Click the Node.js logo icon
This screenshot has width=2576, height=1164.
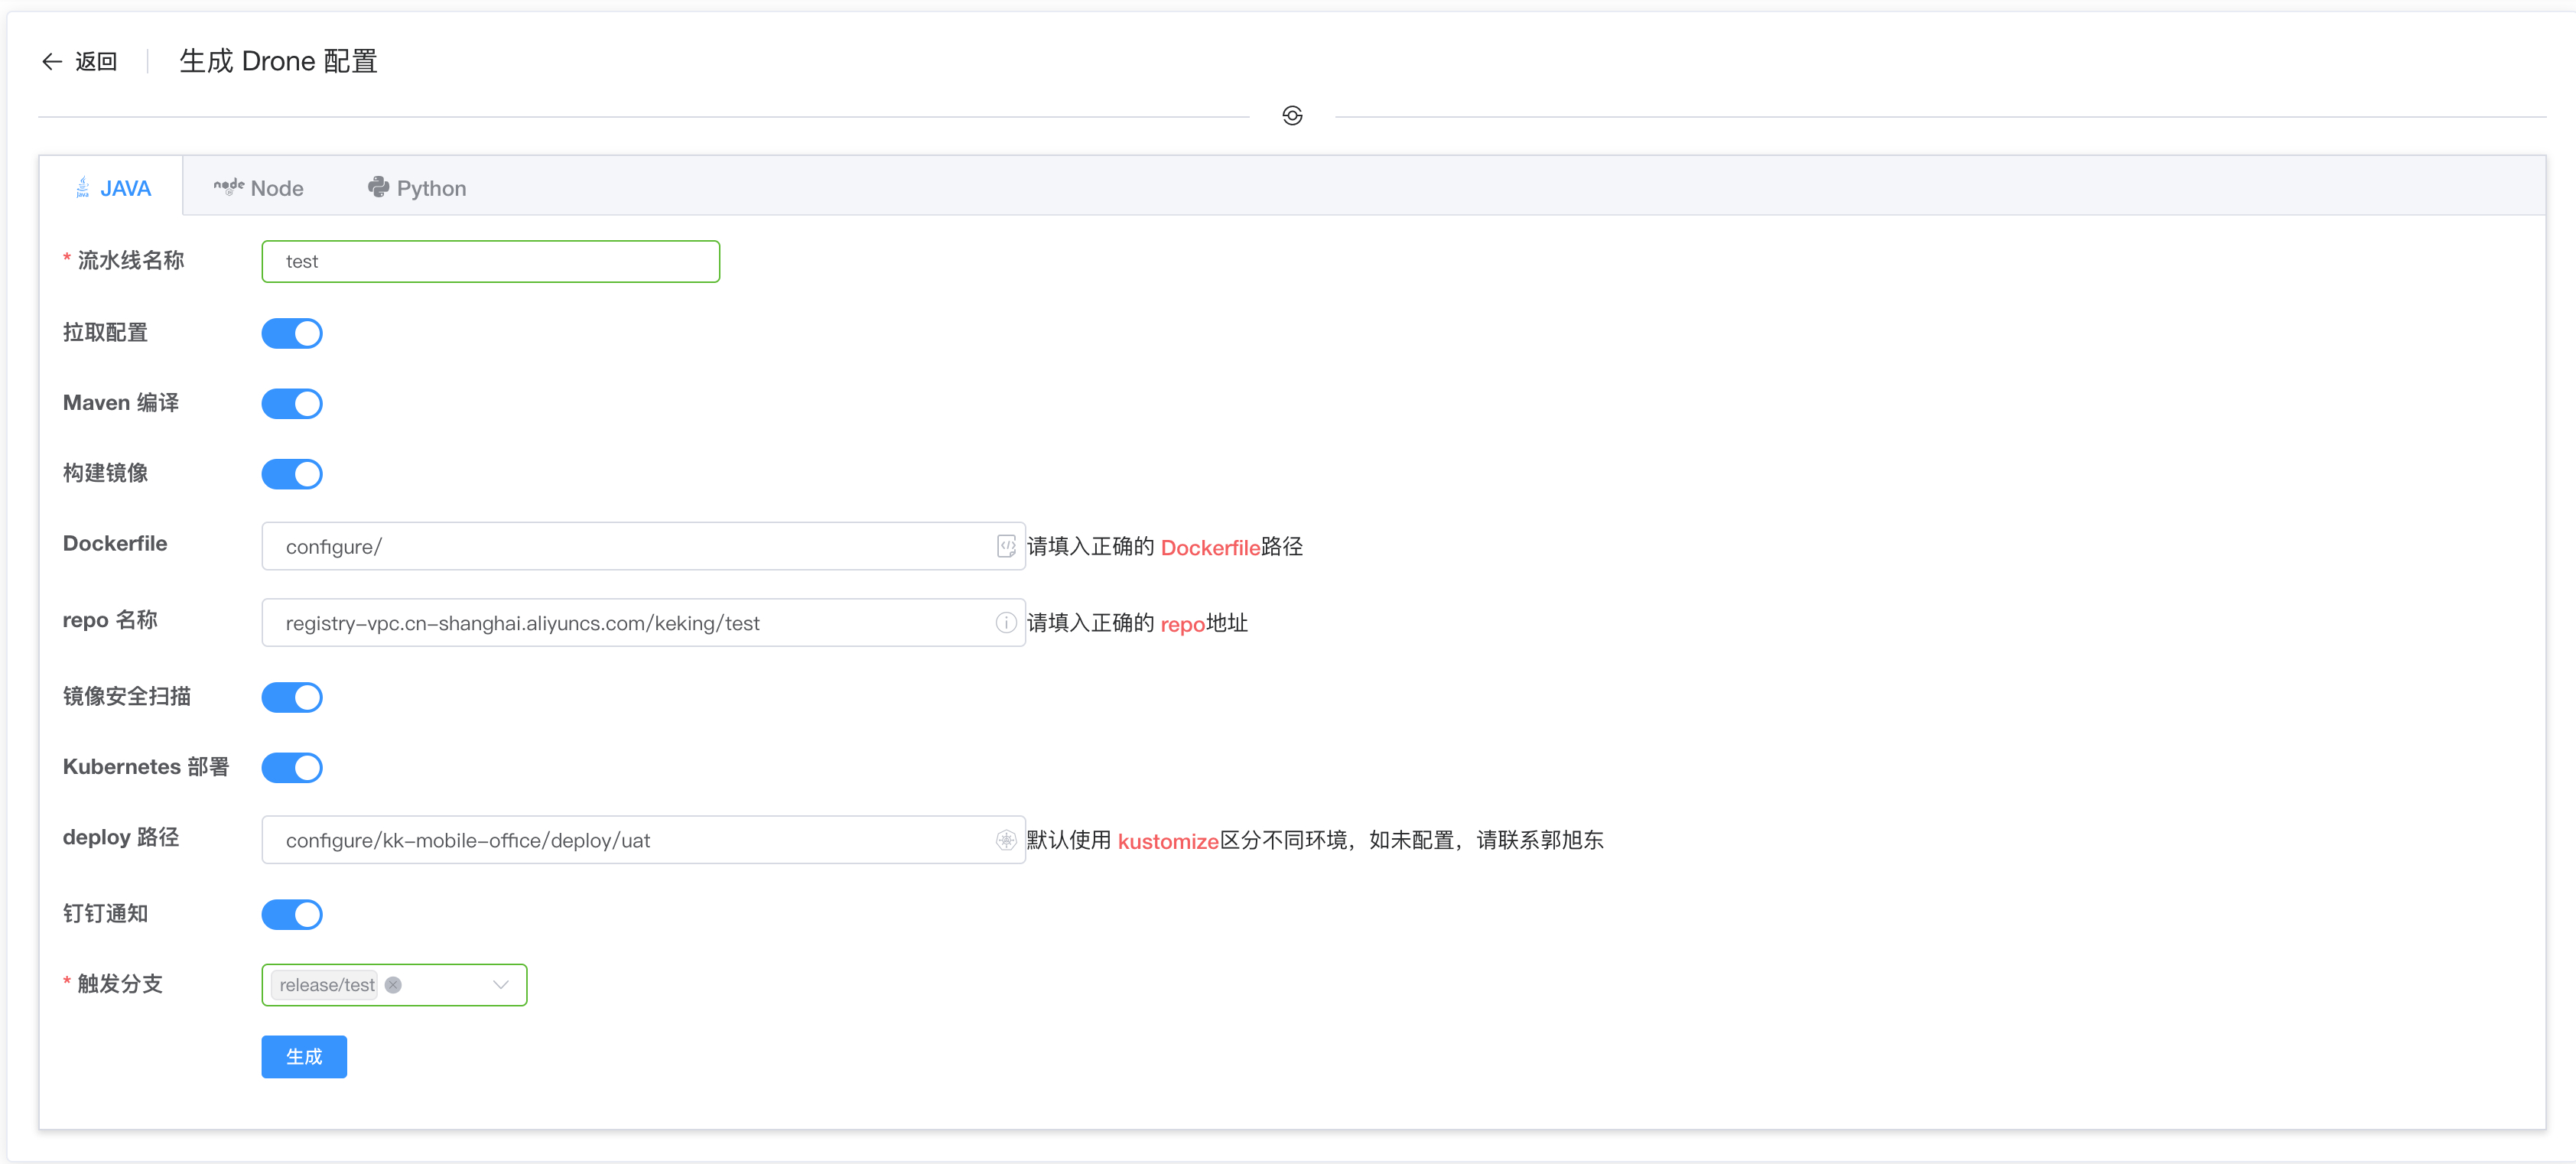click(228, 186)
